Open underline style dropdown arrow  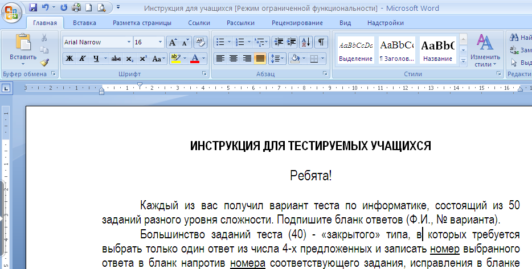[x=105, y=59]
